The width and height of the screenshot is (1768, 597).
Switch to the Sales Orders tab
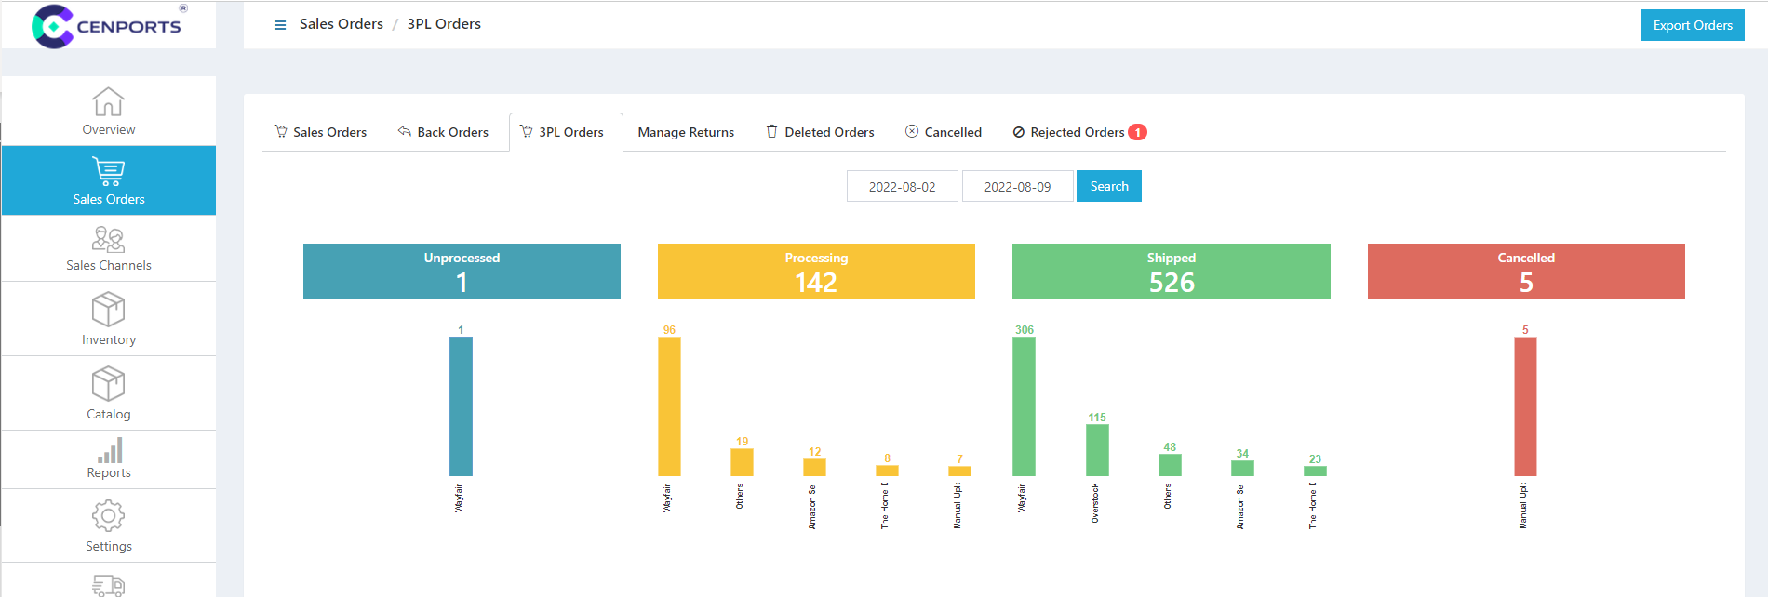[320, 132]
